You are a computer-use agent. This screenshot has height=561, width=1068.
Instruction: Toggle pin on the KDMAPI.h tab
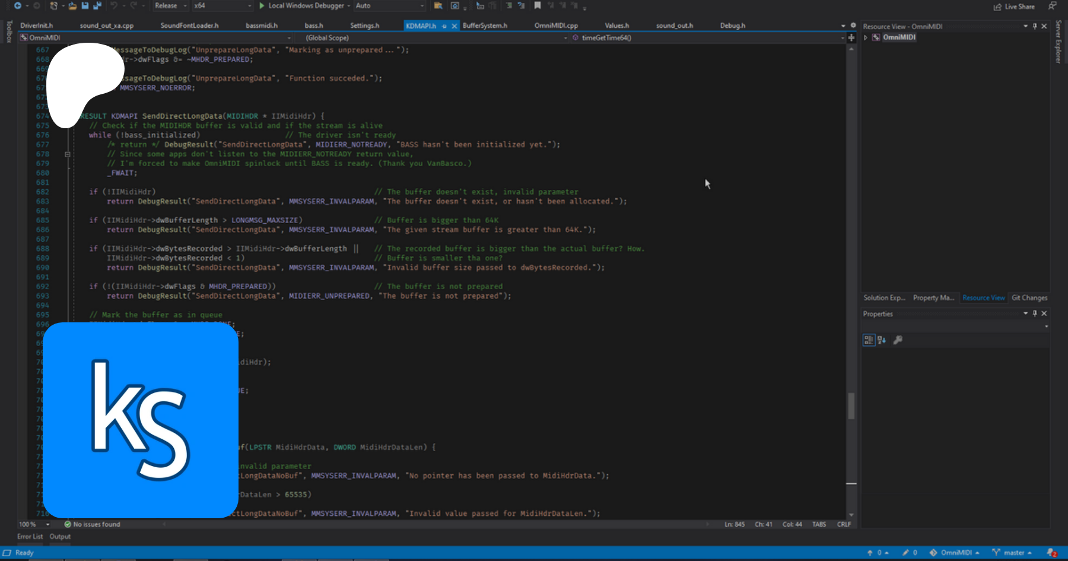pyautogui.click(x=444, y=26)
